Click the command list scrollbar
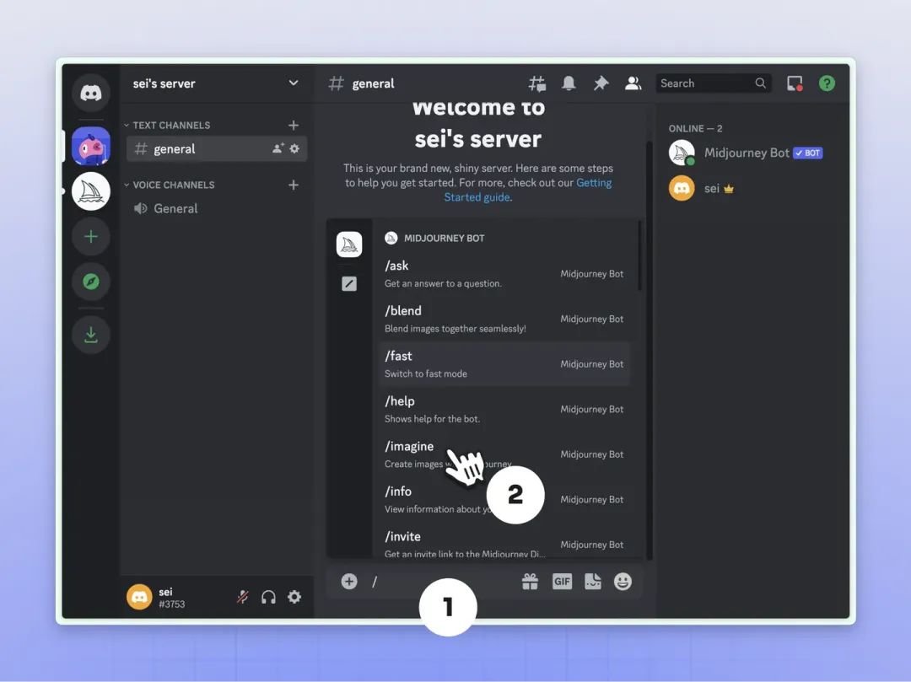Viewport: 911px width, 682px height. point(639,255)
